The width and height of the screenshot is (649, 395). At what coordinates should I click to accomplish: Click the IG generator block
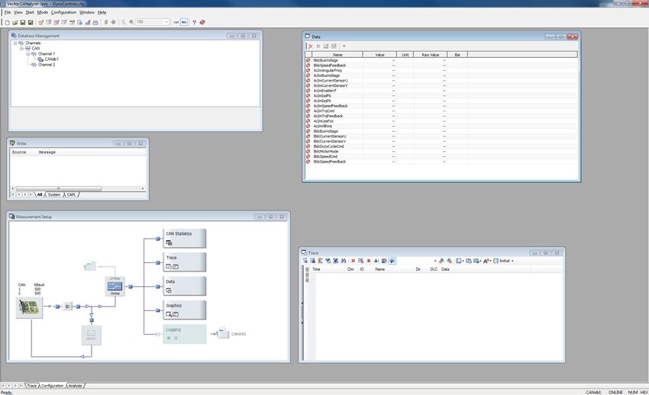67,307
